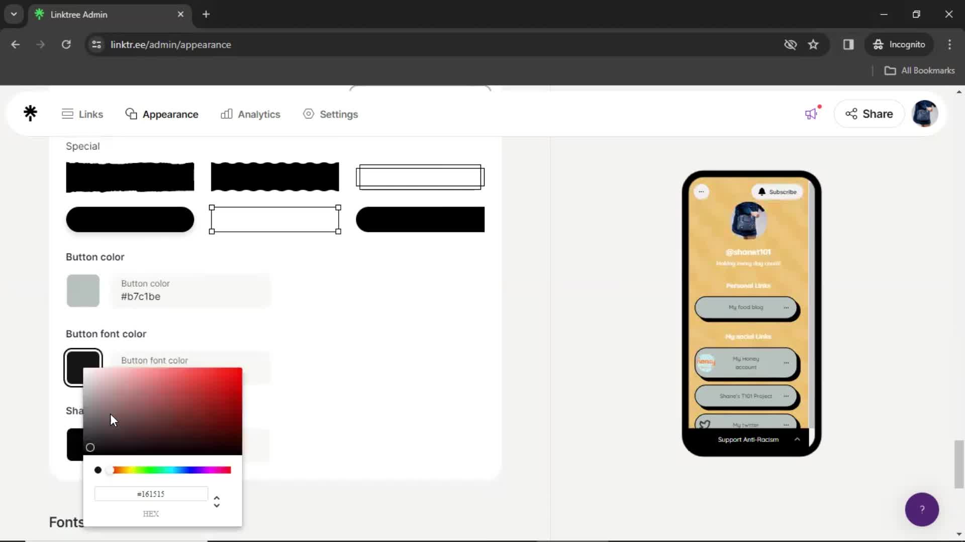Open options dots on Shane's T101 Project link

pyautogui.click(x=786, y=396)
